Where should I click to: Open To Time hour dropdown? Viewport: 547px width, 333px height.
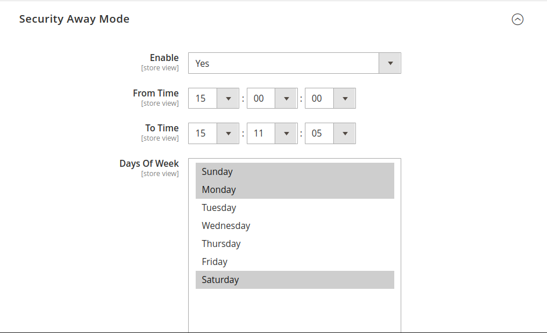click(214, 133)
